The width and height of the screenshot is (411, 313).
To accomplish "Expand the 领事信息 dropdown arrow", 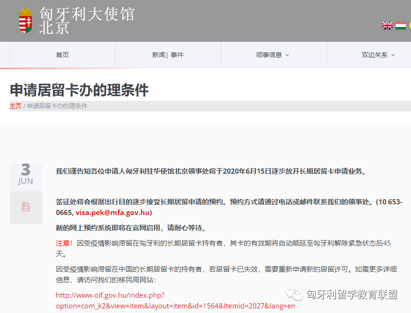I will click(287, 55).
